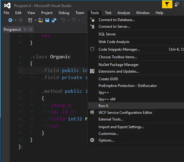Click the save file disk icon
This screenshot has width=184, height=162.
pos(47,20)
